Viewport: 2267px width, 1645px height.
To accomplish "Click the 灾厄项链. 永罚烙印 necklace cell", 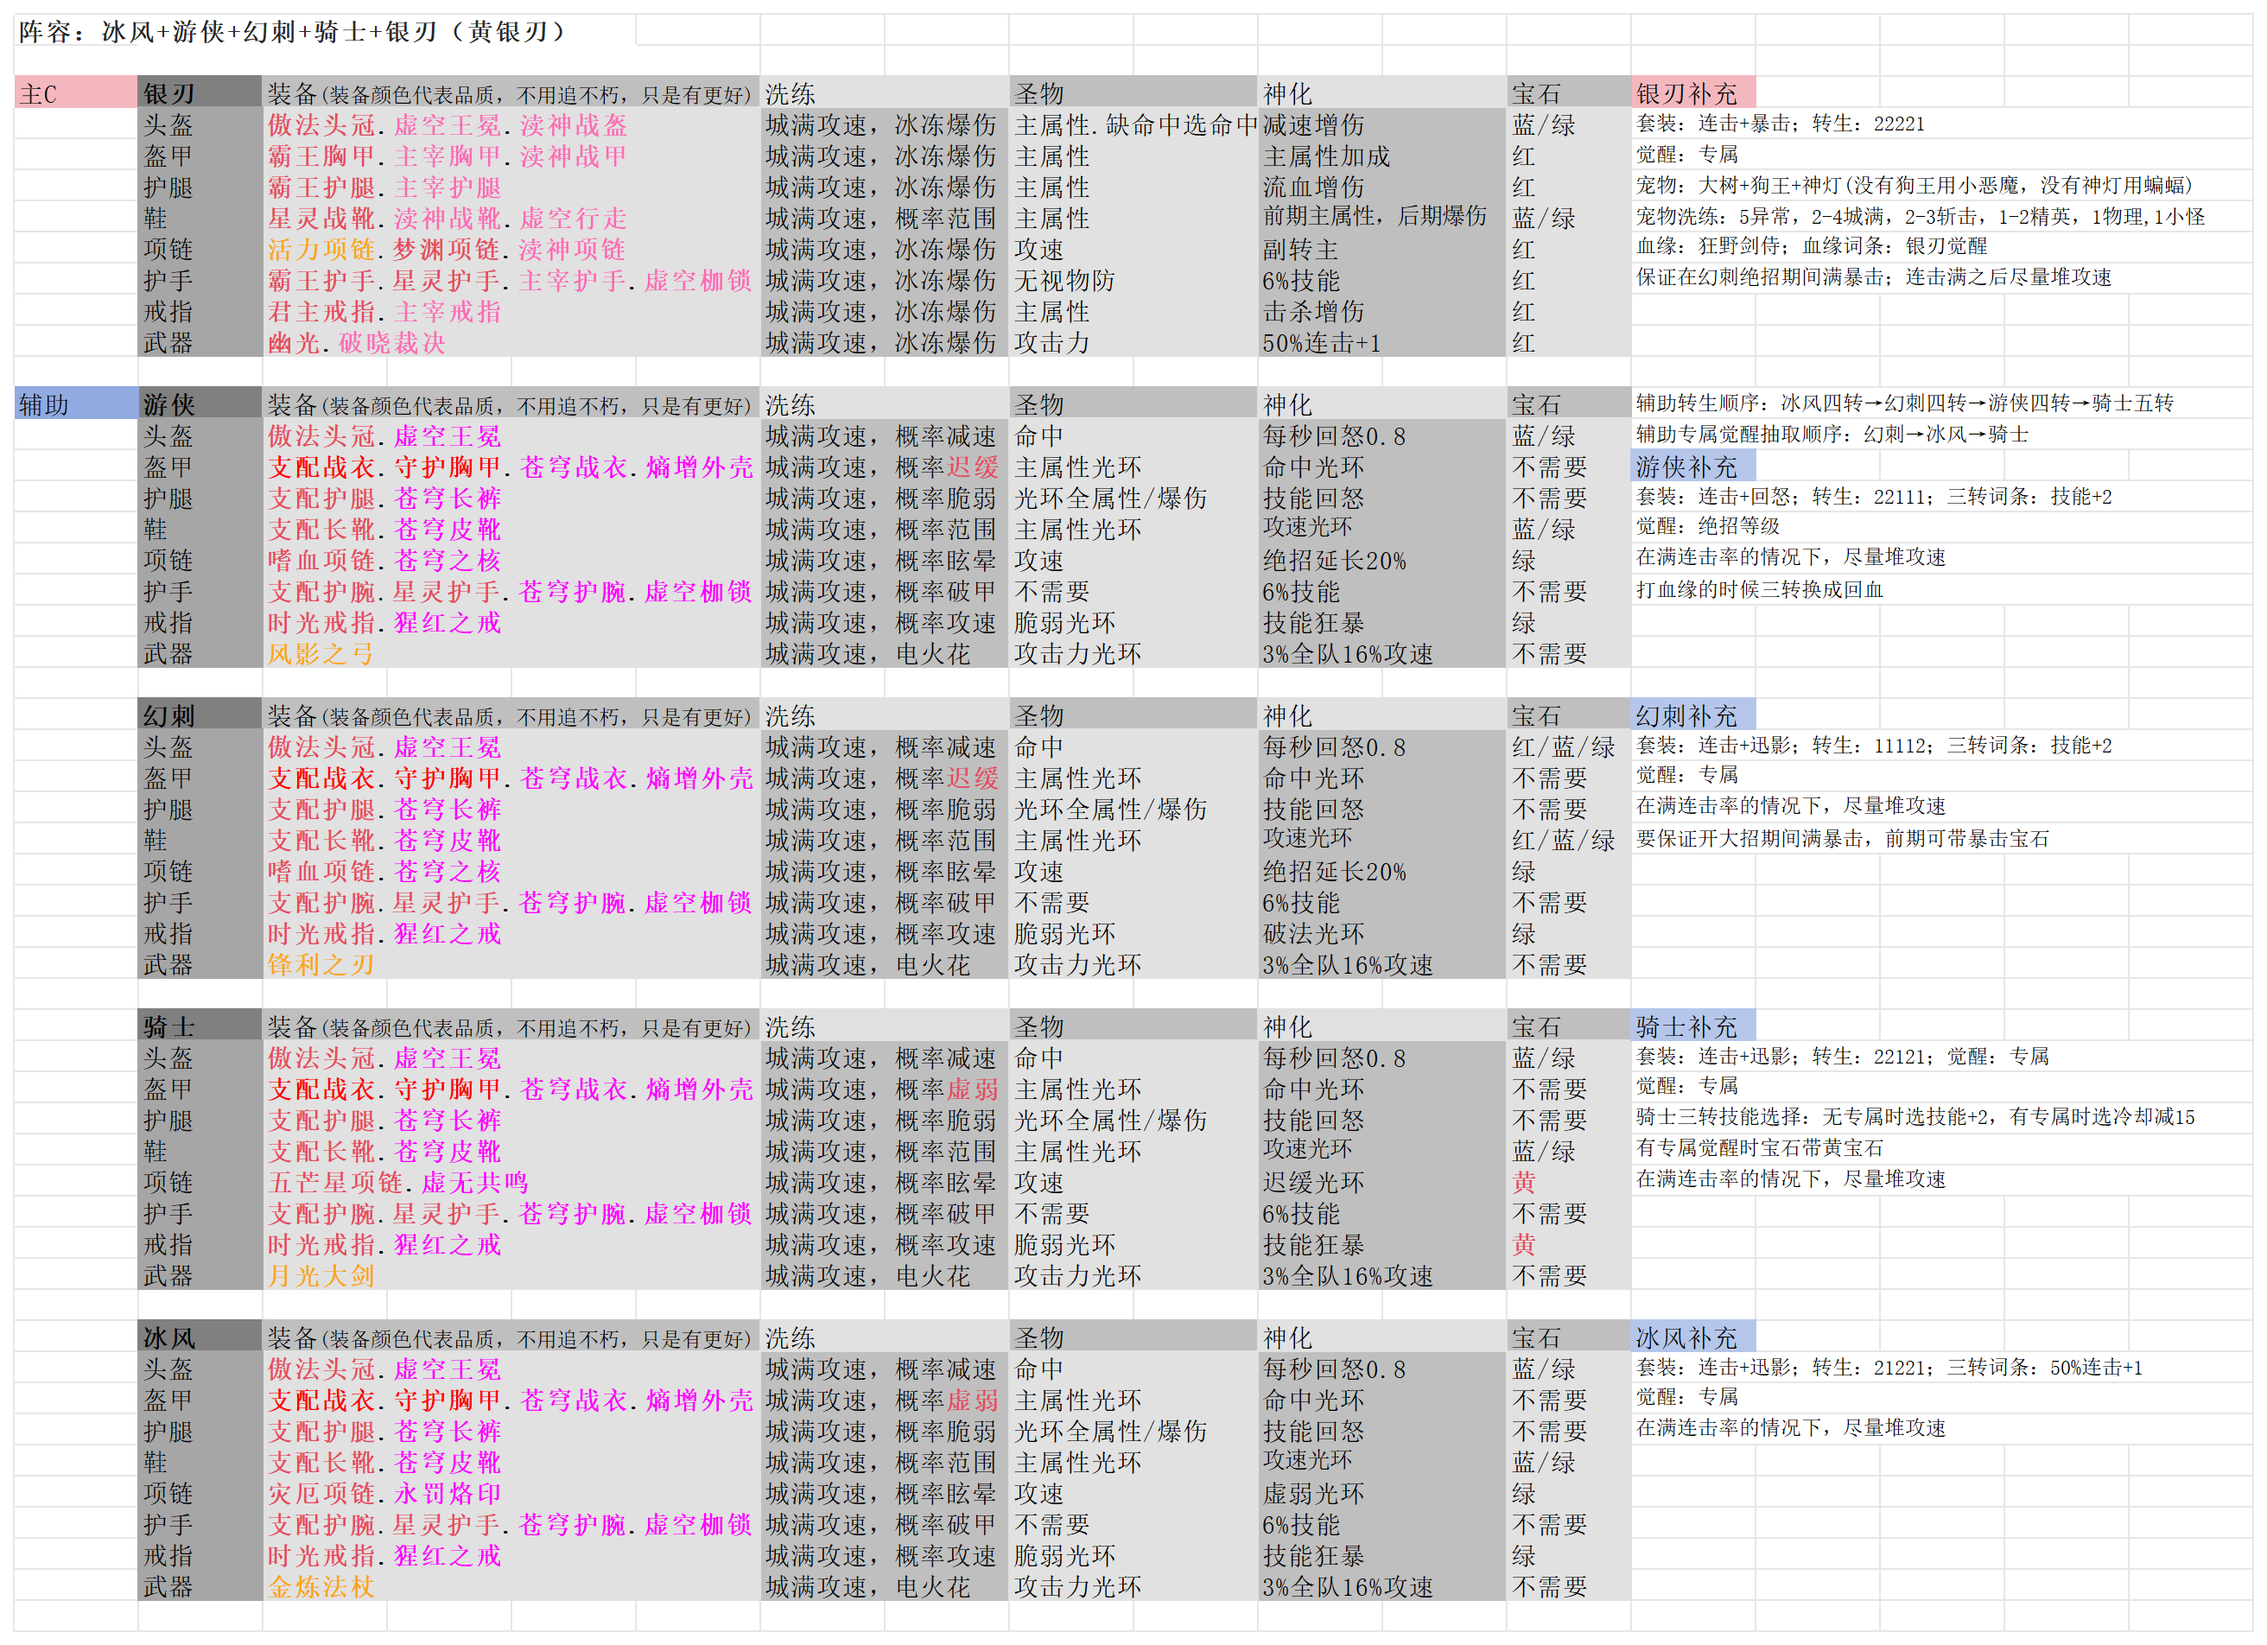I will coord(384,1493).
